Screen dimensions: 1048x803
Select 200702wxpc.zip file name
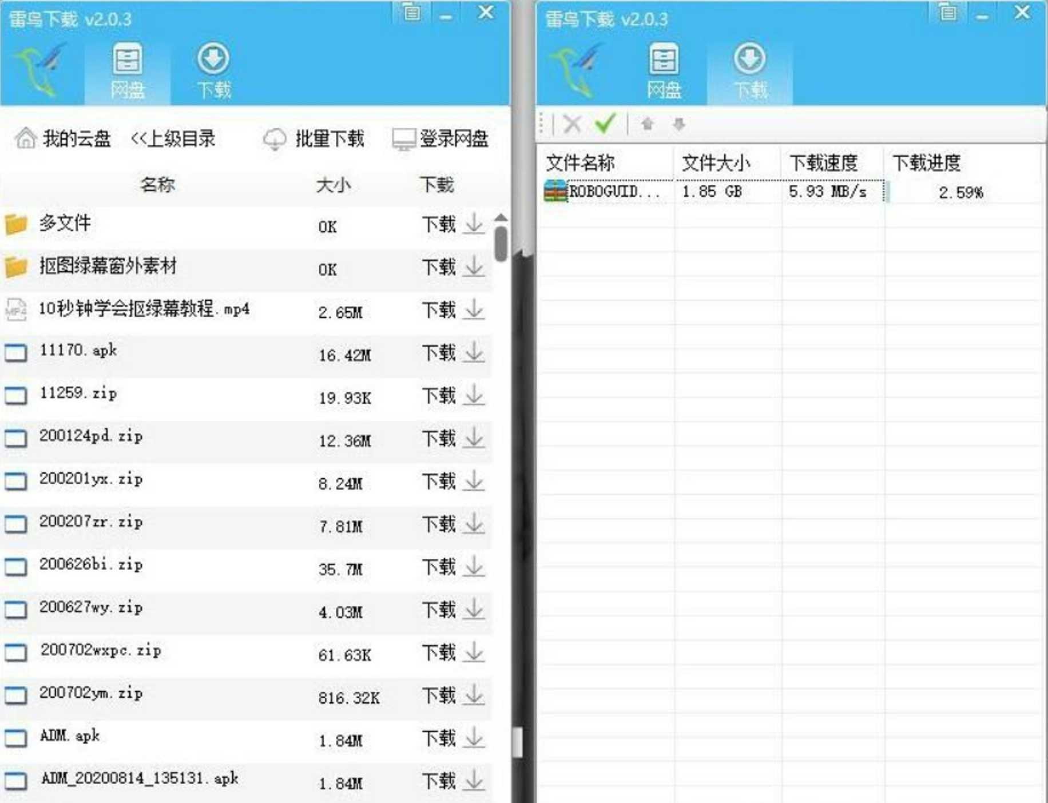point(101,650)
